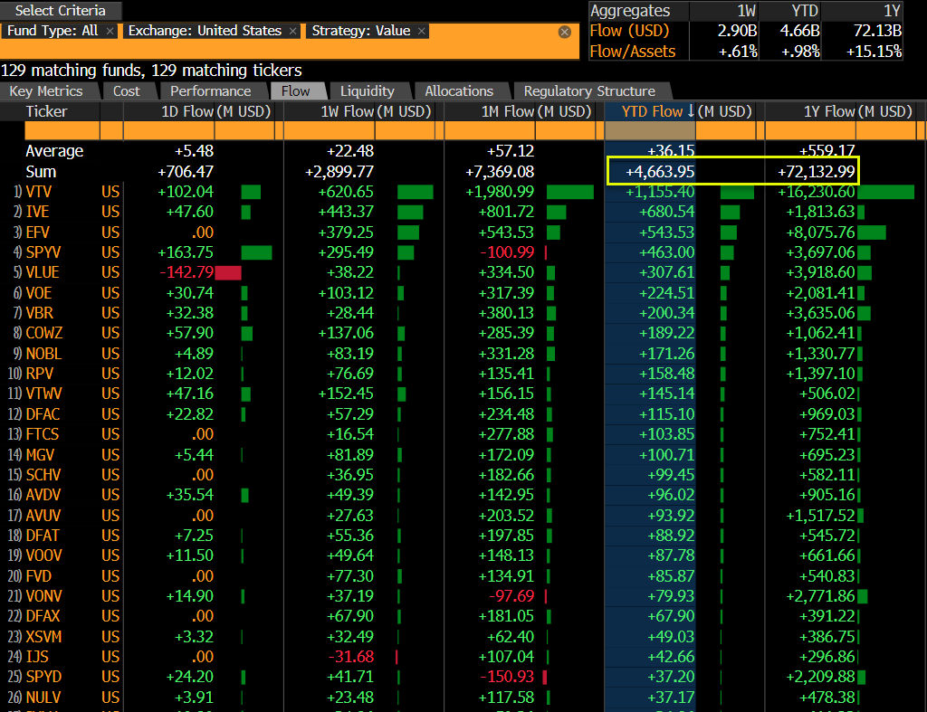The image size is (927, 712).
Task: Open the SCHV ticker
Action: pyautogui.click(x=43, y=475)
